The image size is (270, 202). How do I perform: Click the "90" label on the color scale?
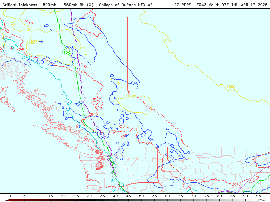(245, 196)
